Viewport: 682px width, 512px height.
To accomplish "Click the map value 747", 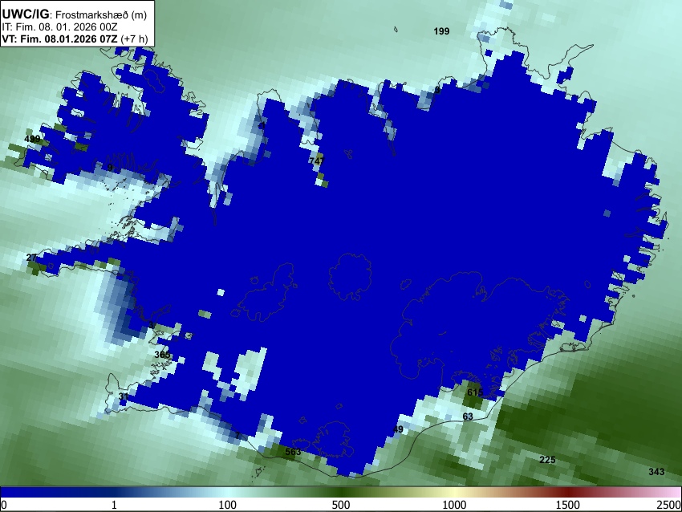I will tap(317, 161).
